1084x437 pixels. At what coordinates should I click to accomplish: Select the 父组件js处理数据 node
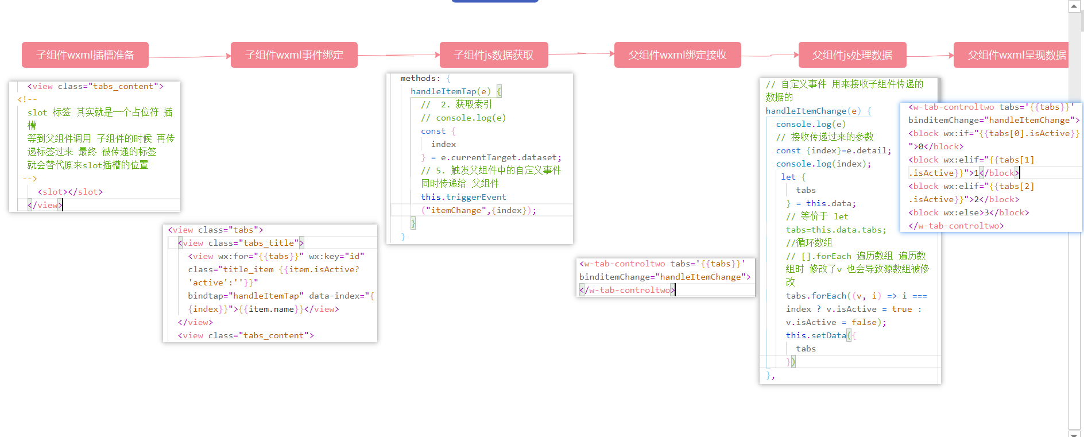click(x=853, y=55)
